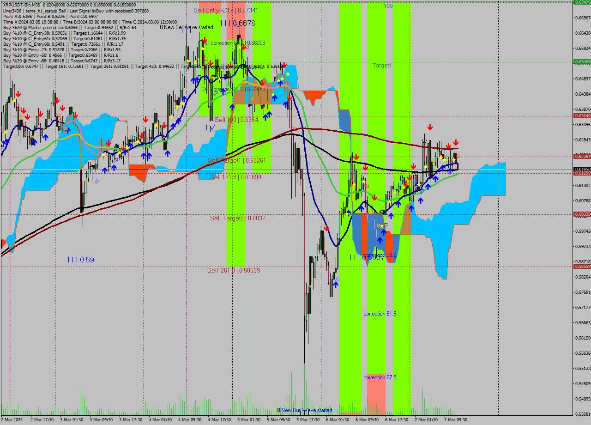
Task: Select the green 0.65469 price tag
Action: pos(582,61)
